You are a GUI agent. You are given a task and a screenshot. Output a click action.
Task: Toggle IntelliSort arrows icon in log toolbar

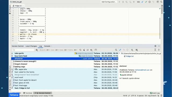(x=88, y=50)
